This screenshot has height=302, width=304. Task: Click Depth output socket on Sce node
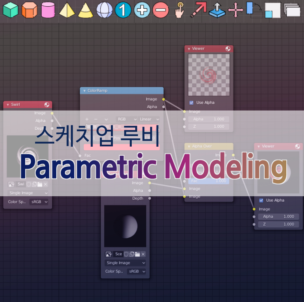tap(149, 198)
